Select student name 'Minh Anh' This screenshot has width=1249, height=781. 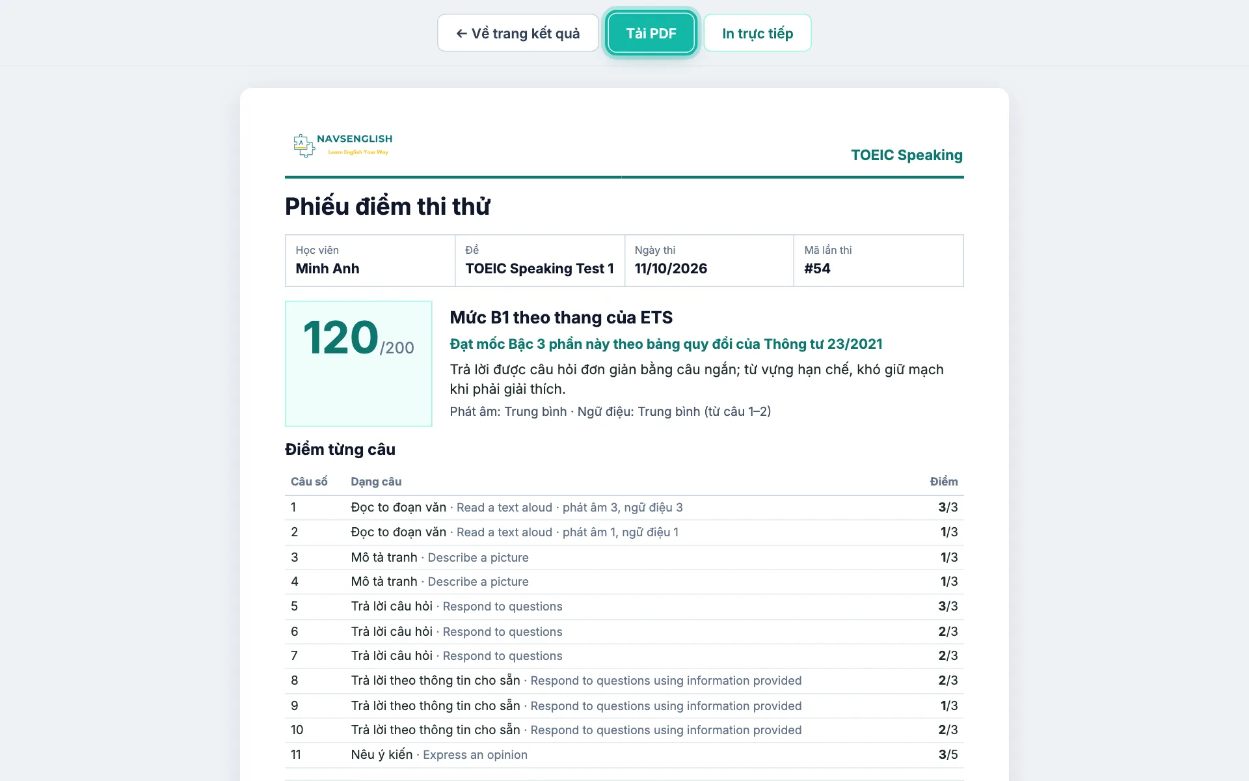[x=327, y=269]
